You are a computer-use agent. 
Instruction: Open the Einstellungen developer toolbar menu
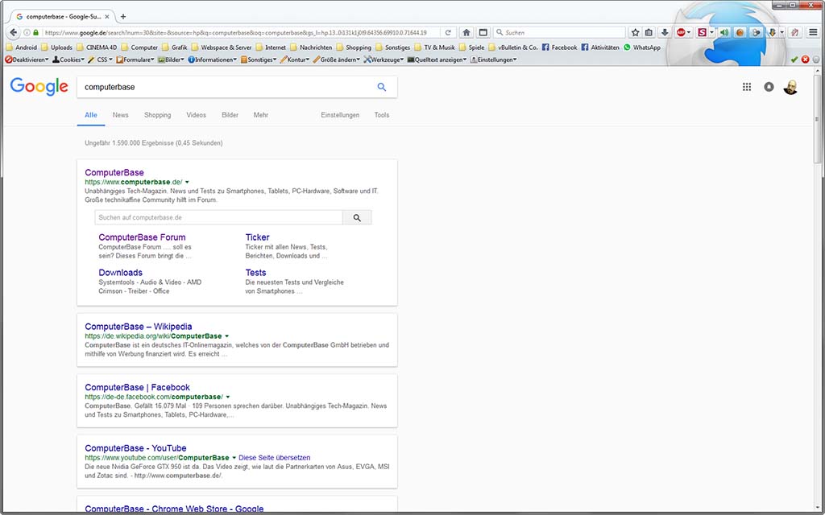pyautogui.click(x=493, y=60)
